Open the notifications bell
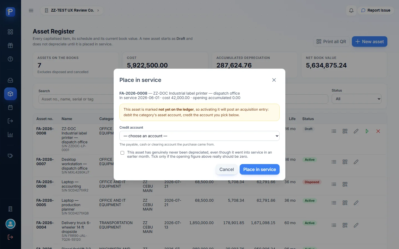 pos(351,11)
